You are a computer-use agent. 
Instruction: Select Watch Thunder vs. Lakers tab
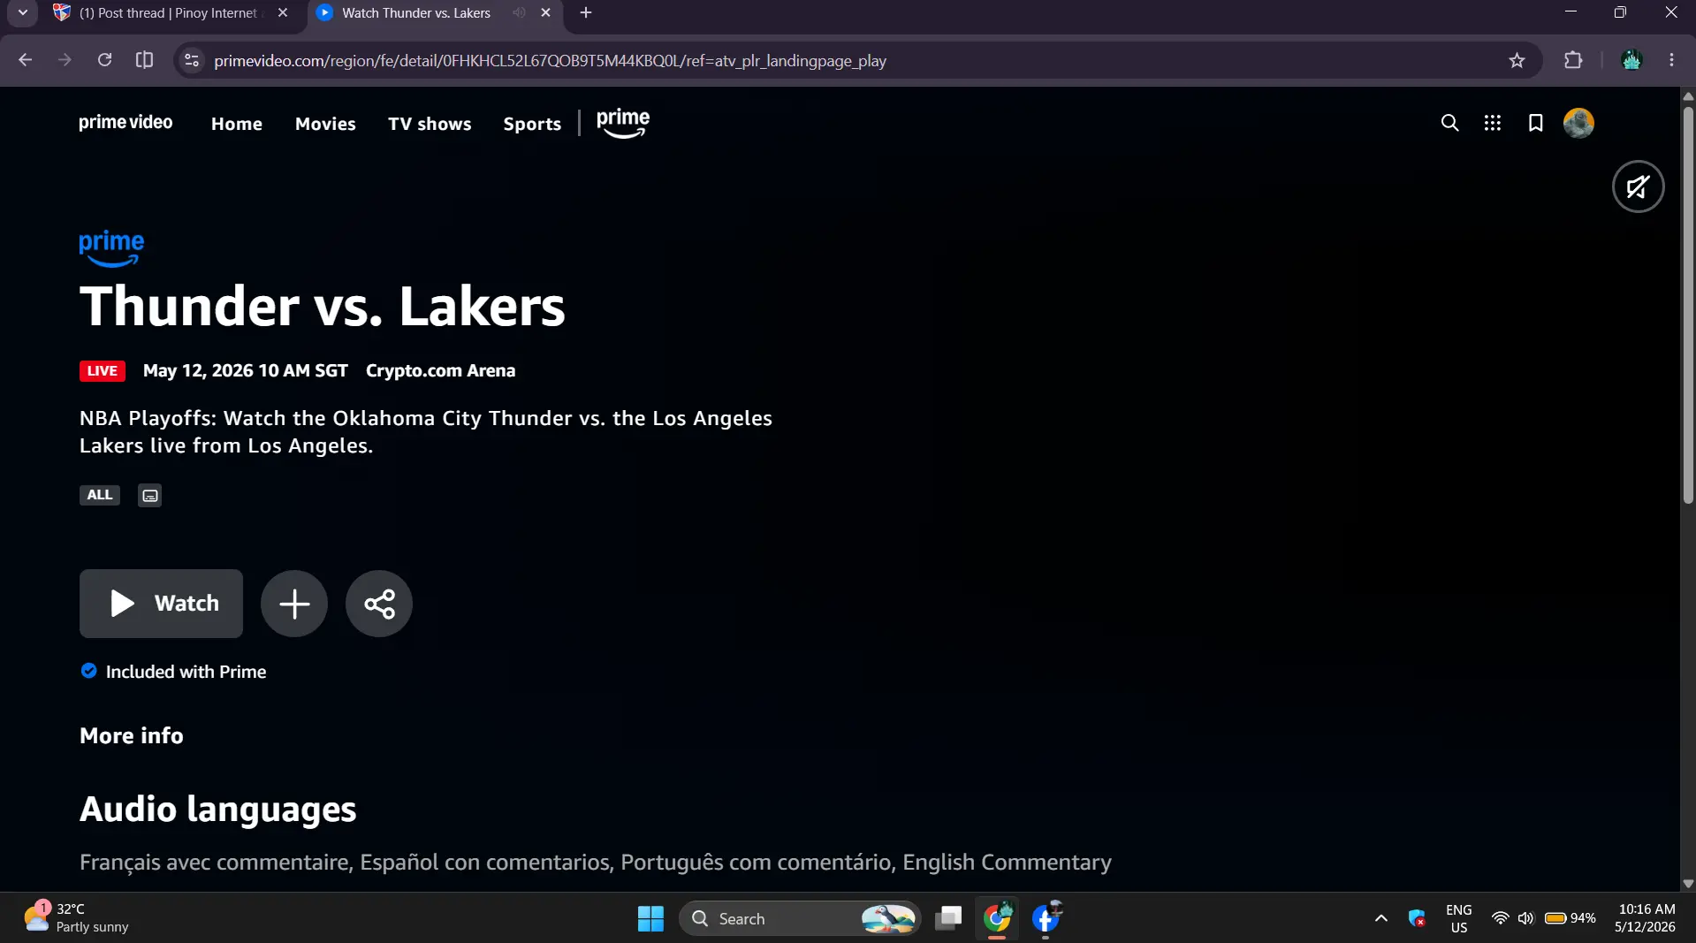(x=416, y=13)
